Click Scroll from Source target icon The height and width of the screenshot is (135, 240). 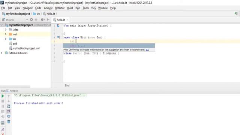point(31,19)
